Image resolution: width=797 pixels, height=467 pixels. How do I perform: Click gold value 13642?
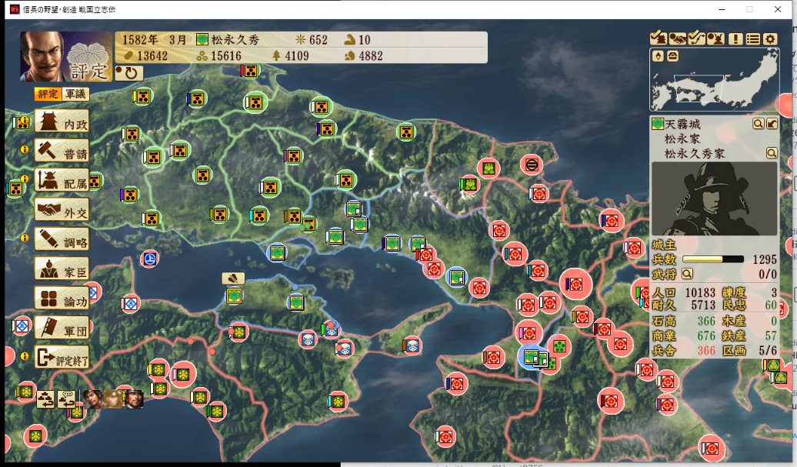point(152,55)
